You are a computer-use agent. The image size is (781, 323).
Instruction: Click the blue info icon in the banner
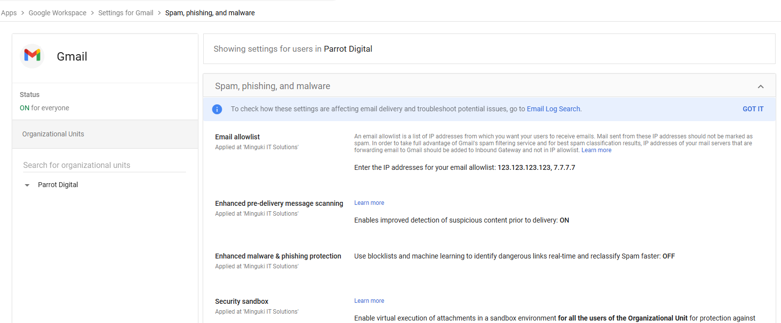click(x=217, y=109)
